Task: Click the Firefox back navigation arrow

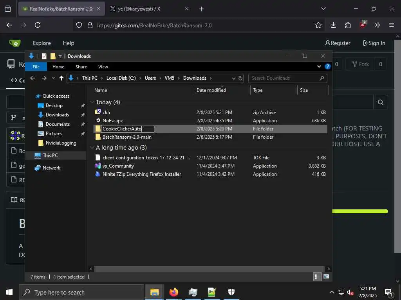Action: tap(9, 25)
